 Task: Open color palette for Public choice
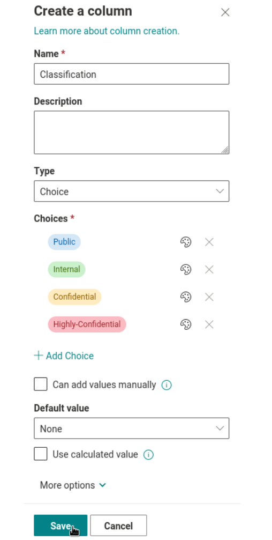186,242
